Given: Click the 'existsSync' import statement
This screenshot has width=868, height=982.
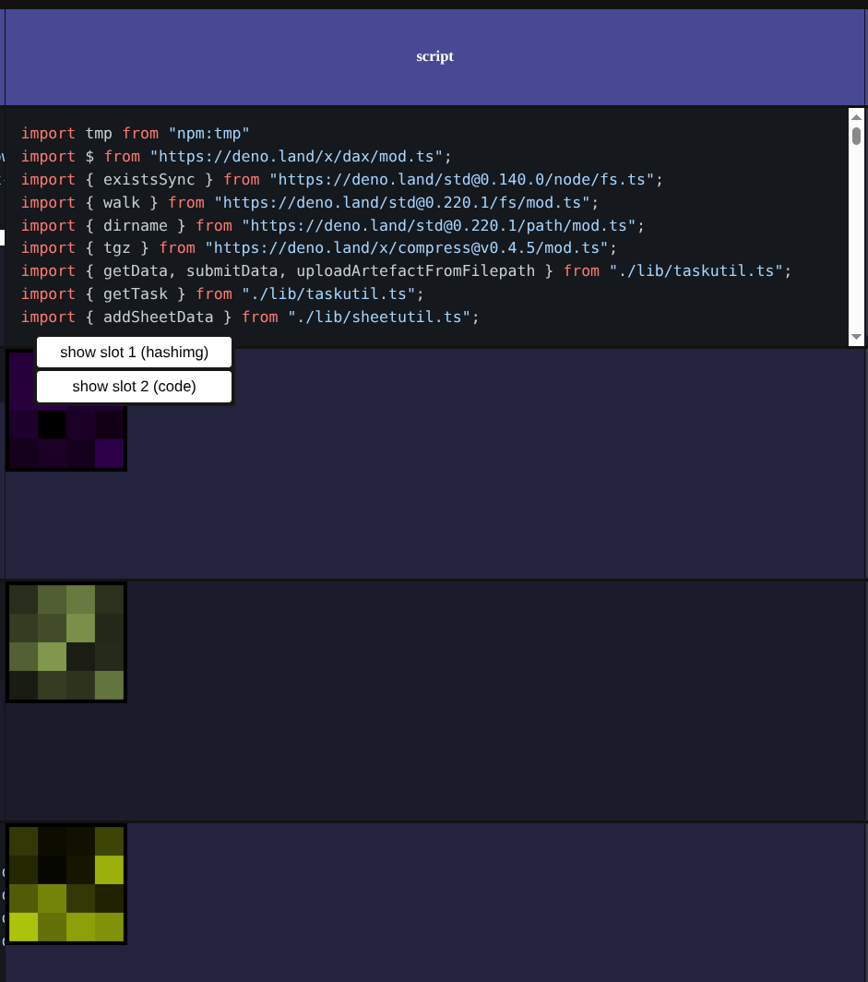Looking at the screenshot, I should point(149,179).
